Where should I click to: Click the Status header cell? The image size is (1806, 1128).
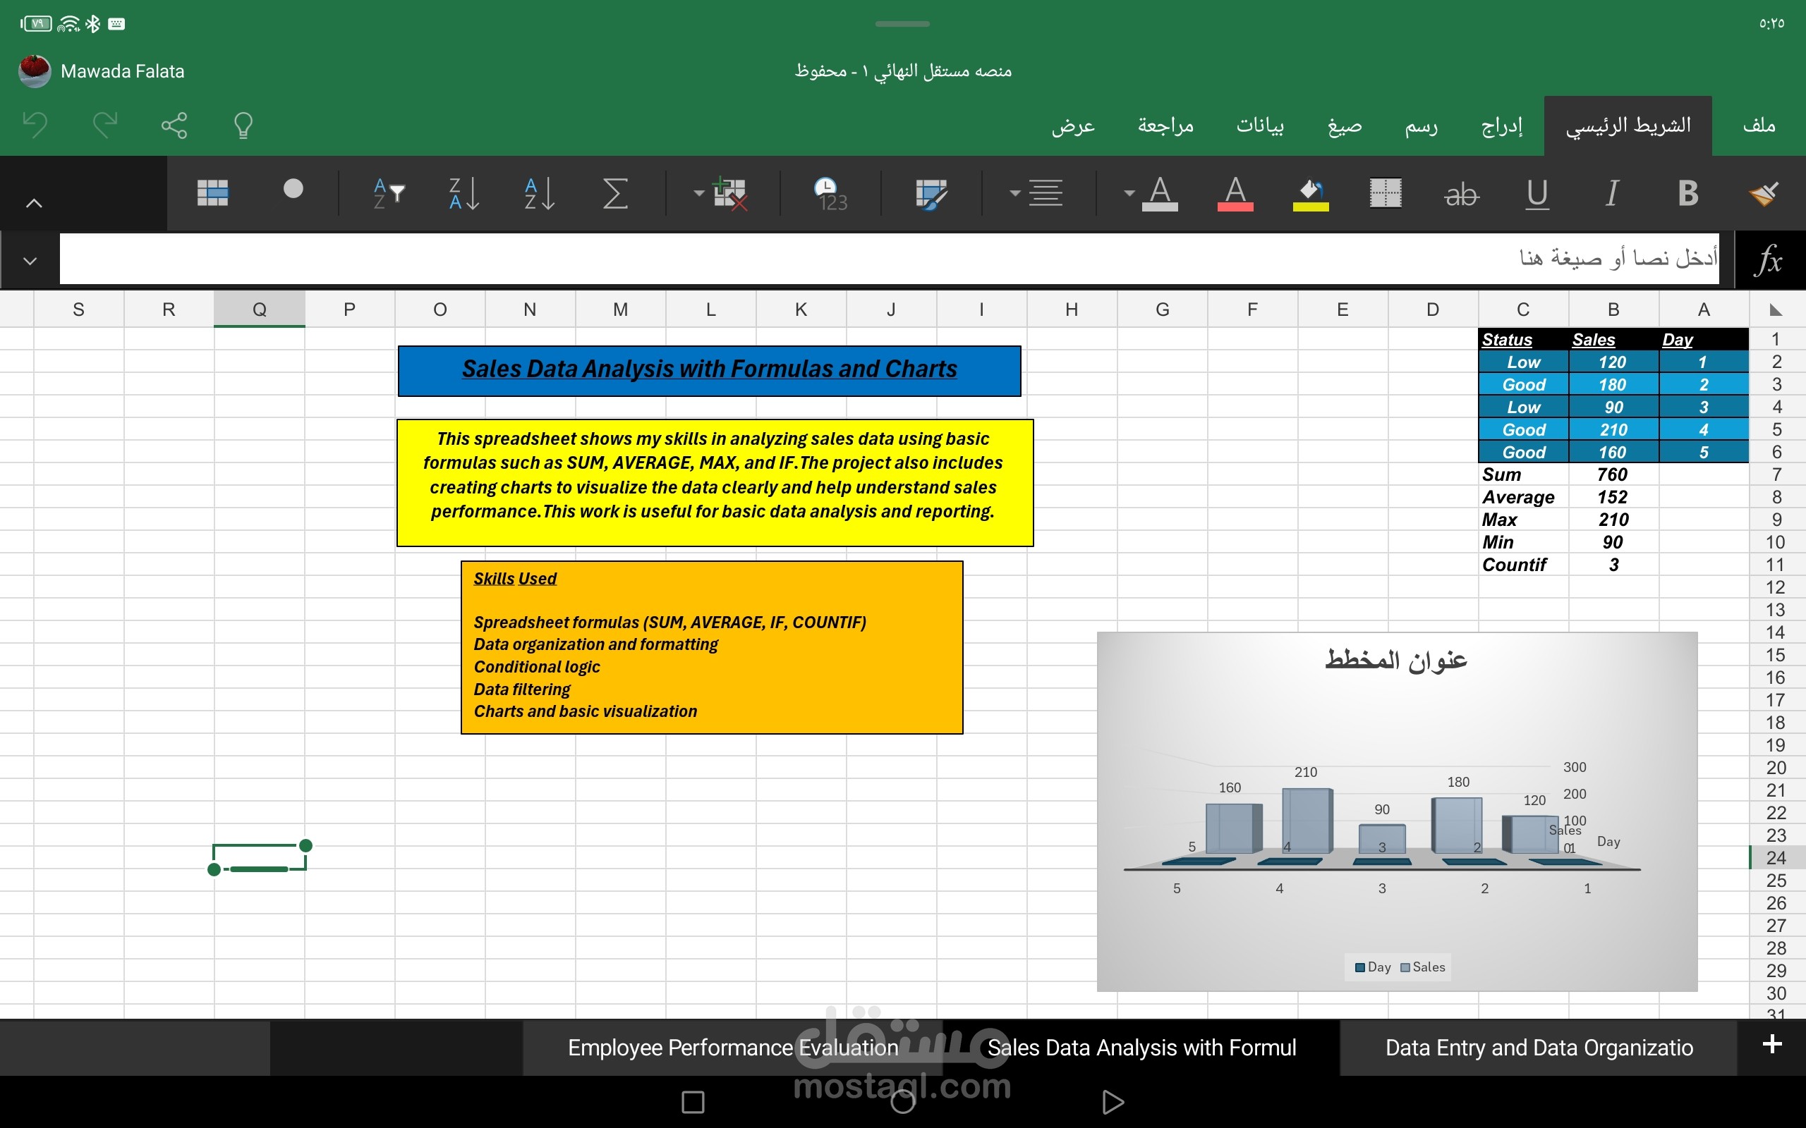(x=1523, y=339)
